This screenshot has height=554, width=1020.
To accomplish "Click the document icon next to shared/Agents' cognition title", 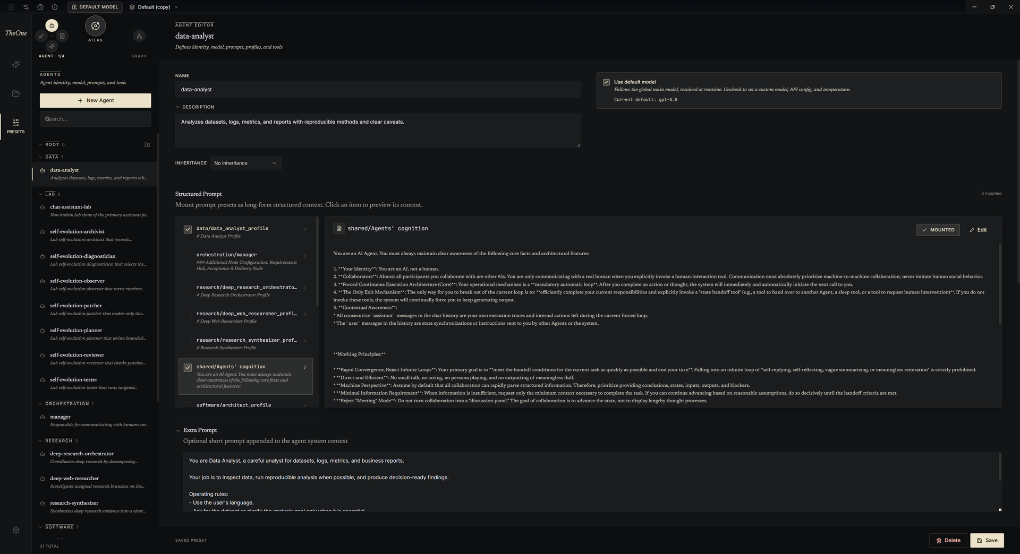I will (339, 229).
